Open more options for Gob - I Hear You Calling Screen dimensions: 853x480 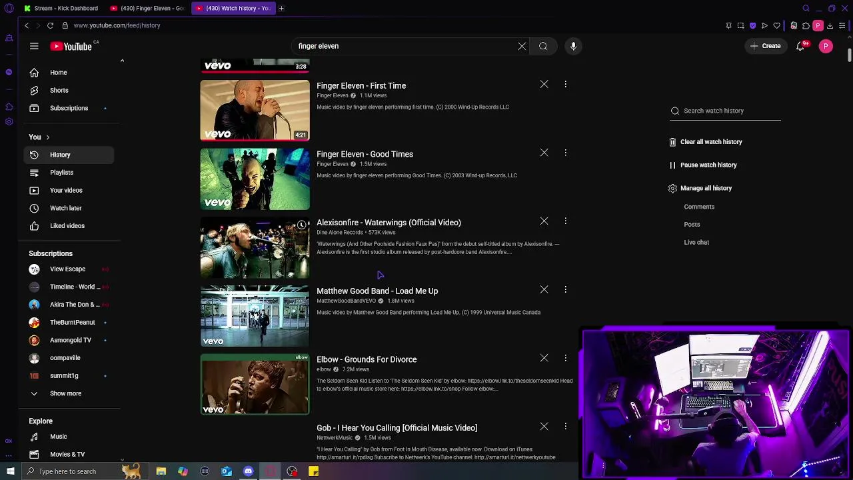coord(565,427)
